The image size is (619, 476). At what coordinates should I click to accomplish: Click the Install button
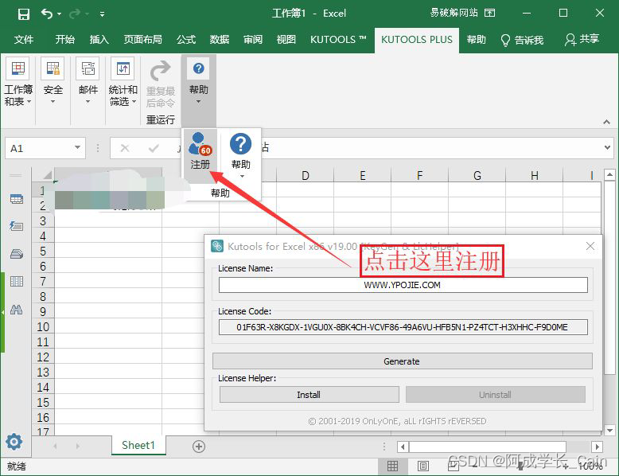tap(309, 395)
